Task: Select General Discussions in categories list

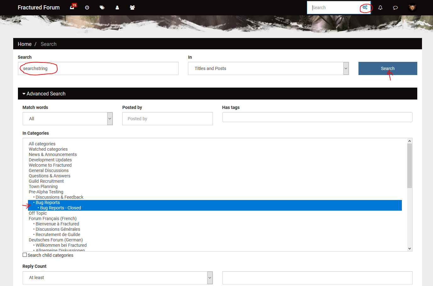Action: point(49,170)
